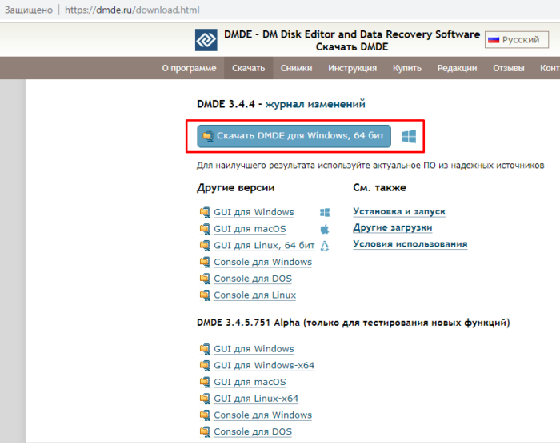Click the Russian flag language icon

point(494,40)
